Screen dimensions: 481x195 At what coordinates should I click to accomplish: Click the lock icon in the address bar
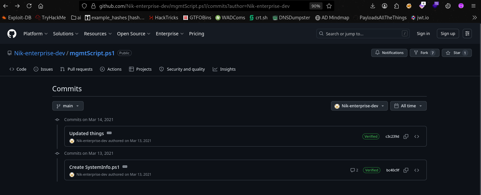point(93,6)
